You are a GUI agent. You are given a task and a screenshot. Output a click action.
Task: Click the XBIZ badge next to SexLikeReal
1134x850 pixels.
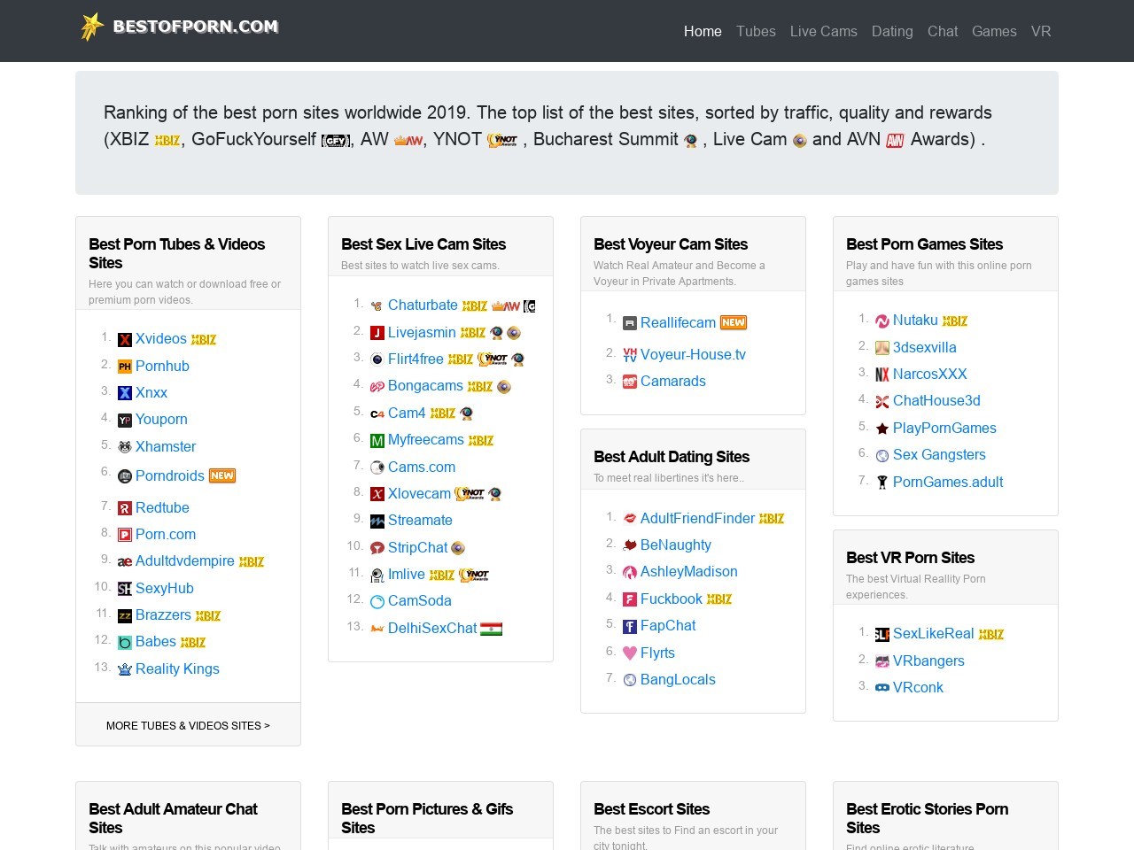coord(990,634)
